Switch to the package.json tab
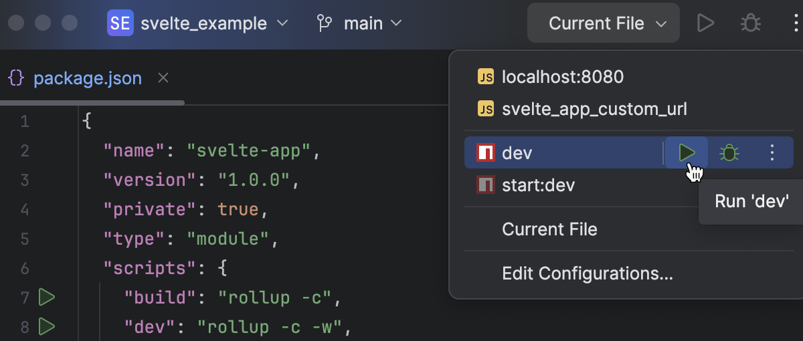This screenshot has width=803, height=341. pyautogui.click(x=87, y=78)
